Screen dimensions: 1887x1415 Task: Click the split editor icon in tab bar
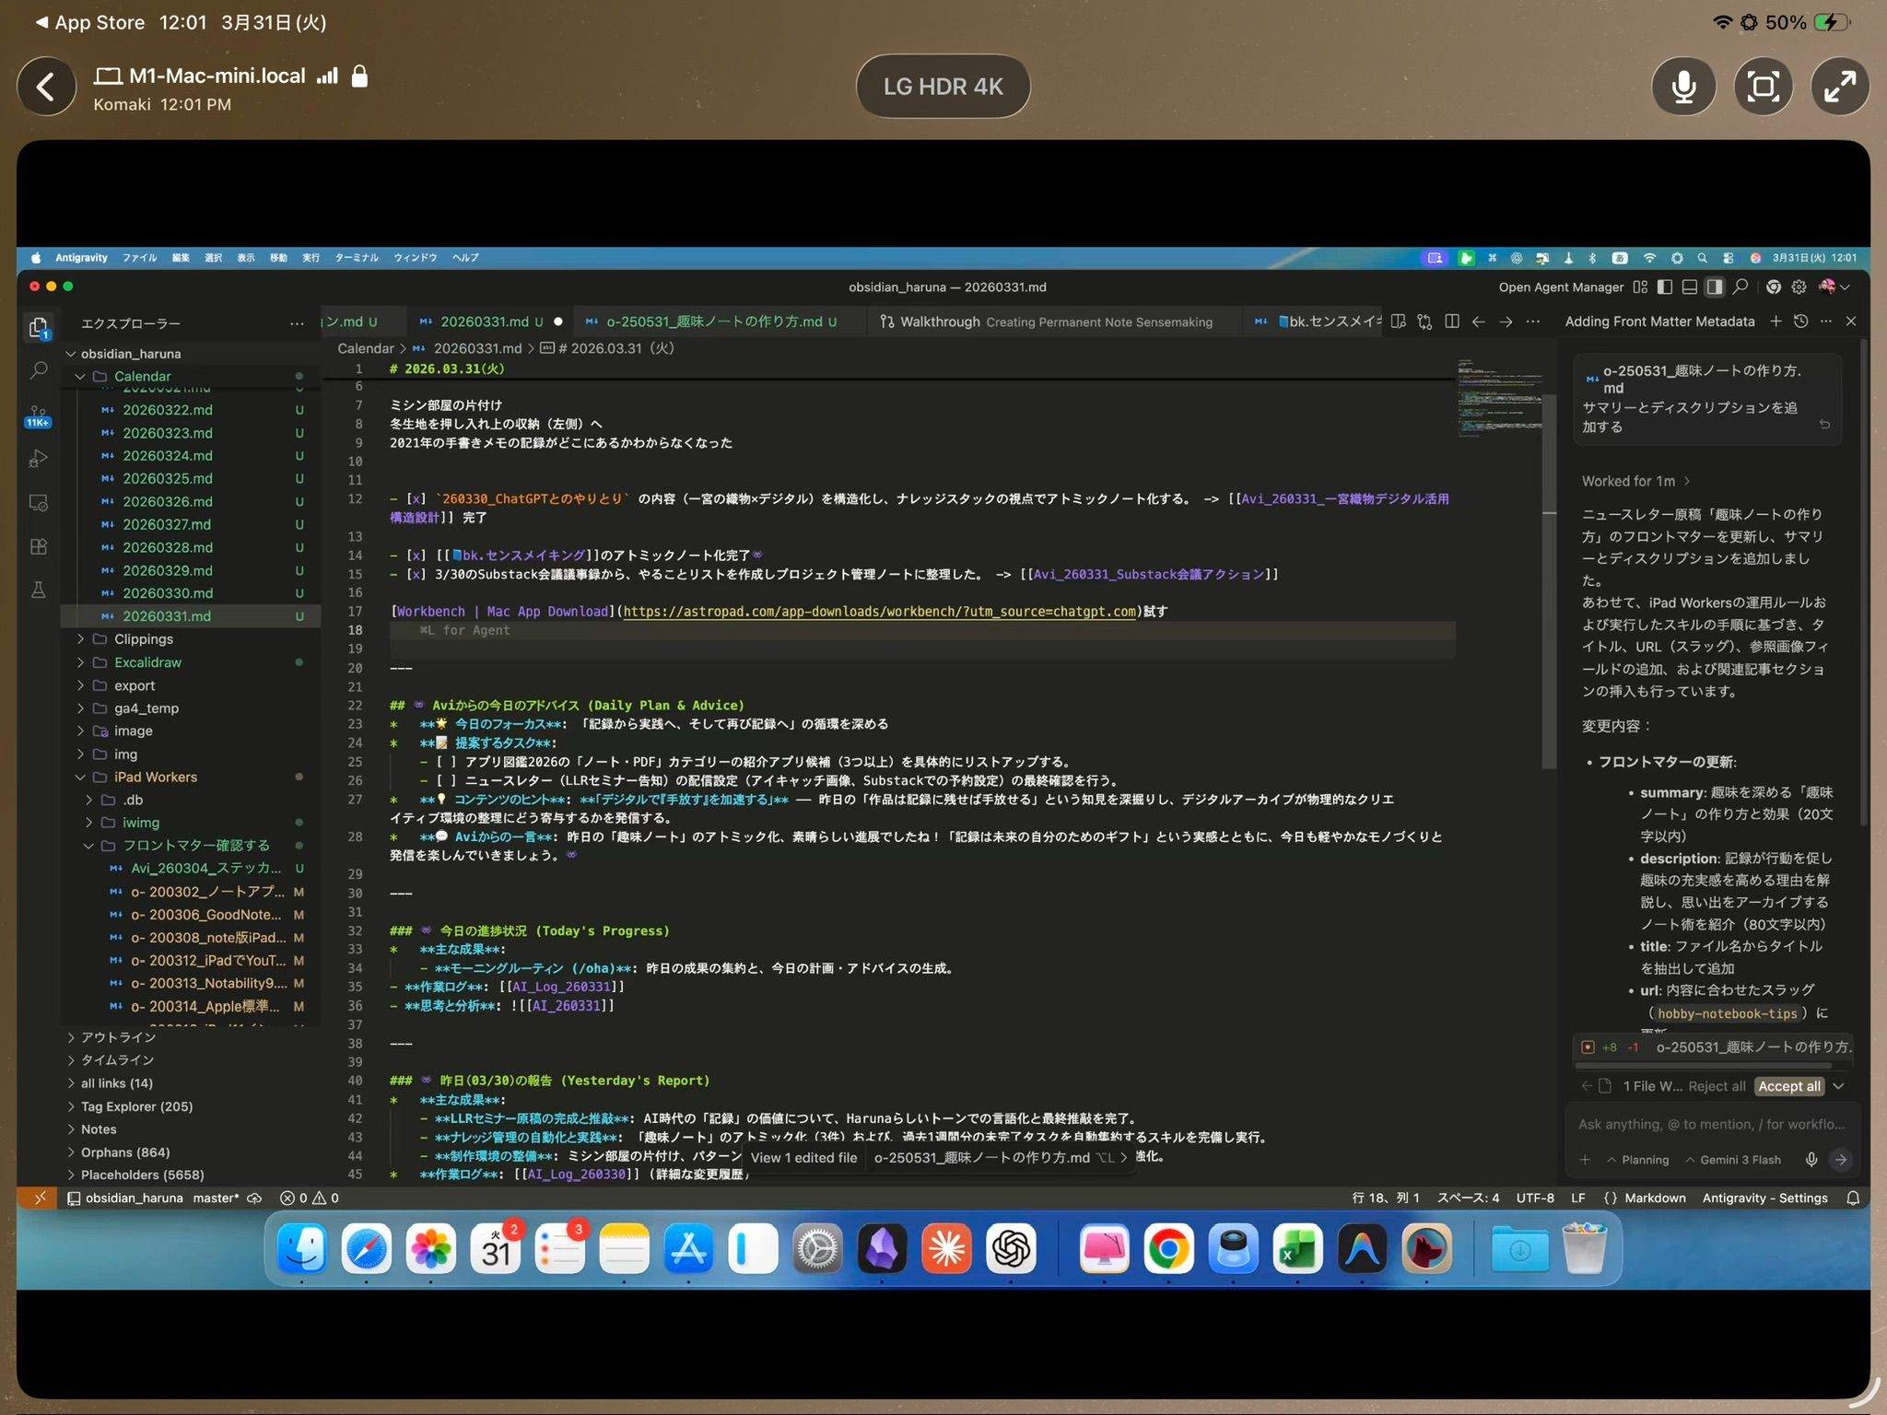(1452, 322)
